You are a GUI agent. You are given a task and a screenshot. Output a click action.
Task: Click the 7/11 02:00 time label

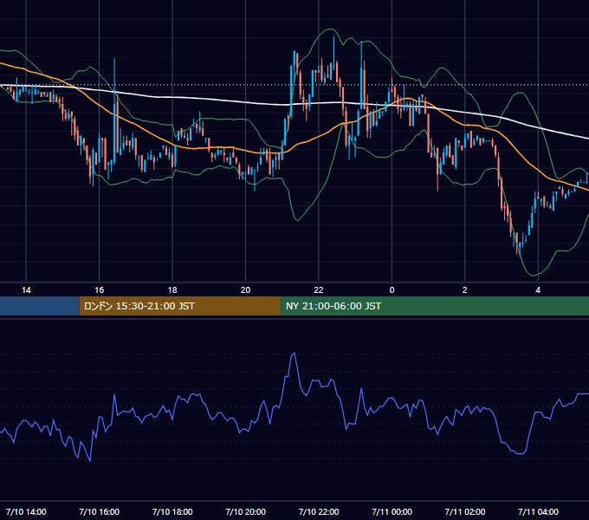pyautogui.click(x=464, y=511)
